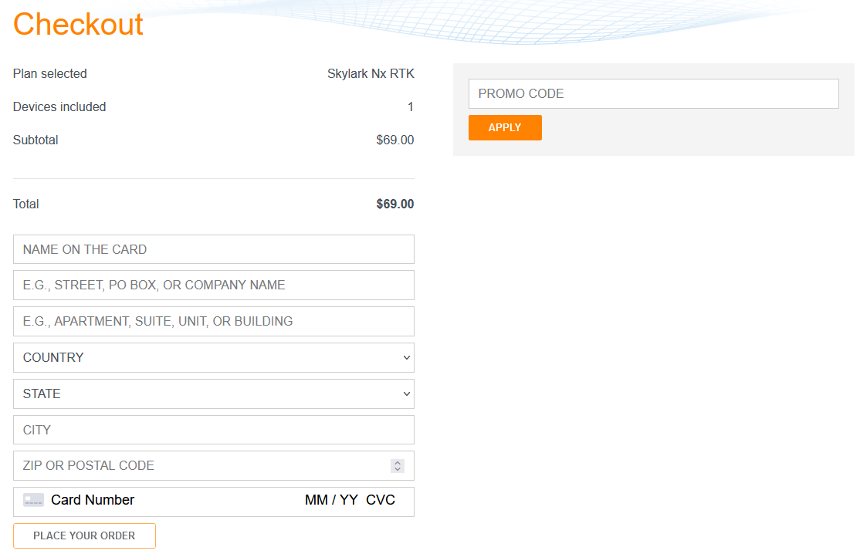Click the MM / YY expiry field
860x554 pixels.
[331, 500]
